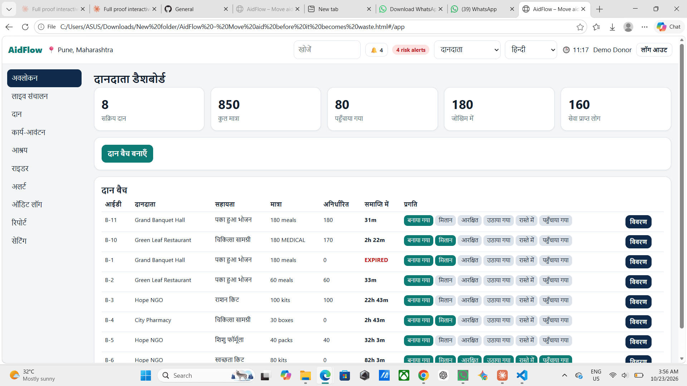Click the file info icon in the address bar
Image resolution: width=687 pixels, height=386 pixels.
coord(41,27)
